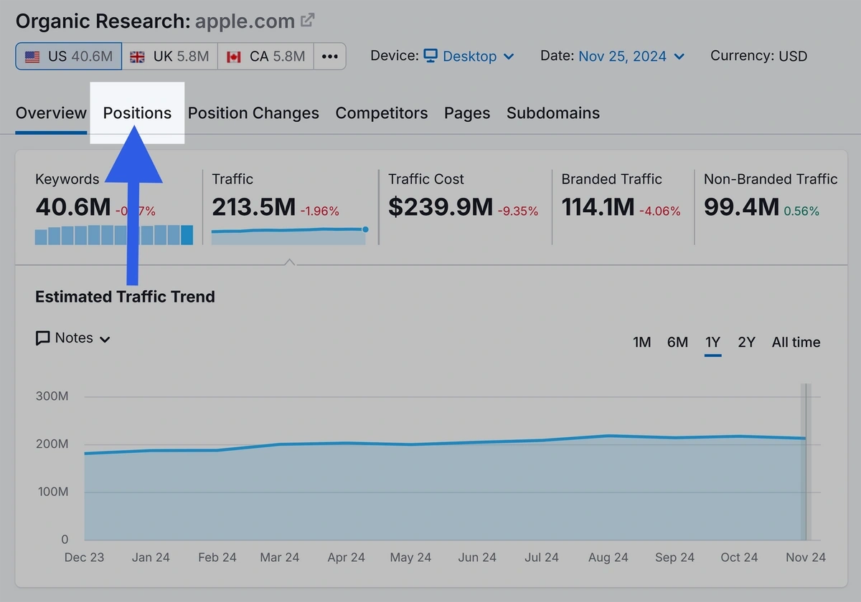Click the Organic Research: apple.com title
The image size is (861, 602).
coord(155,21)
